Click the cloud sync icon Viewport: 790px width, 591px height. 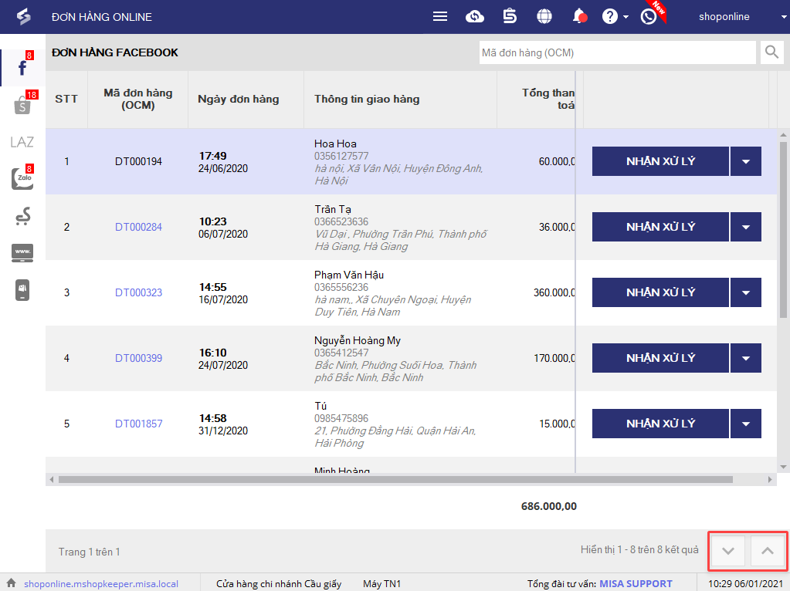[x=475, y=16]
